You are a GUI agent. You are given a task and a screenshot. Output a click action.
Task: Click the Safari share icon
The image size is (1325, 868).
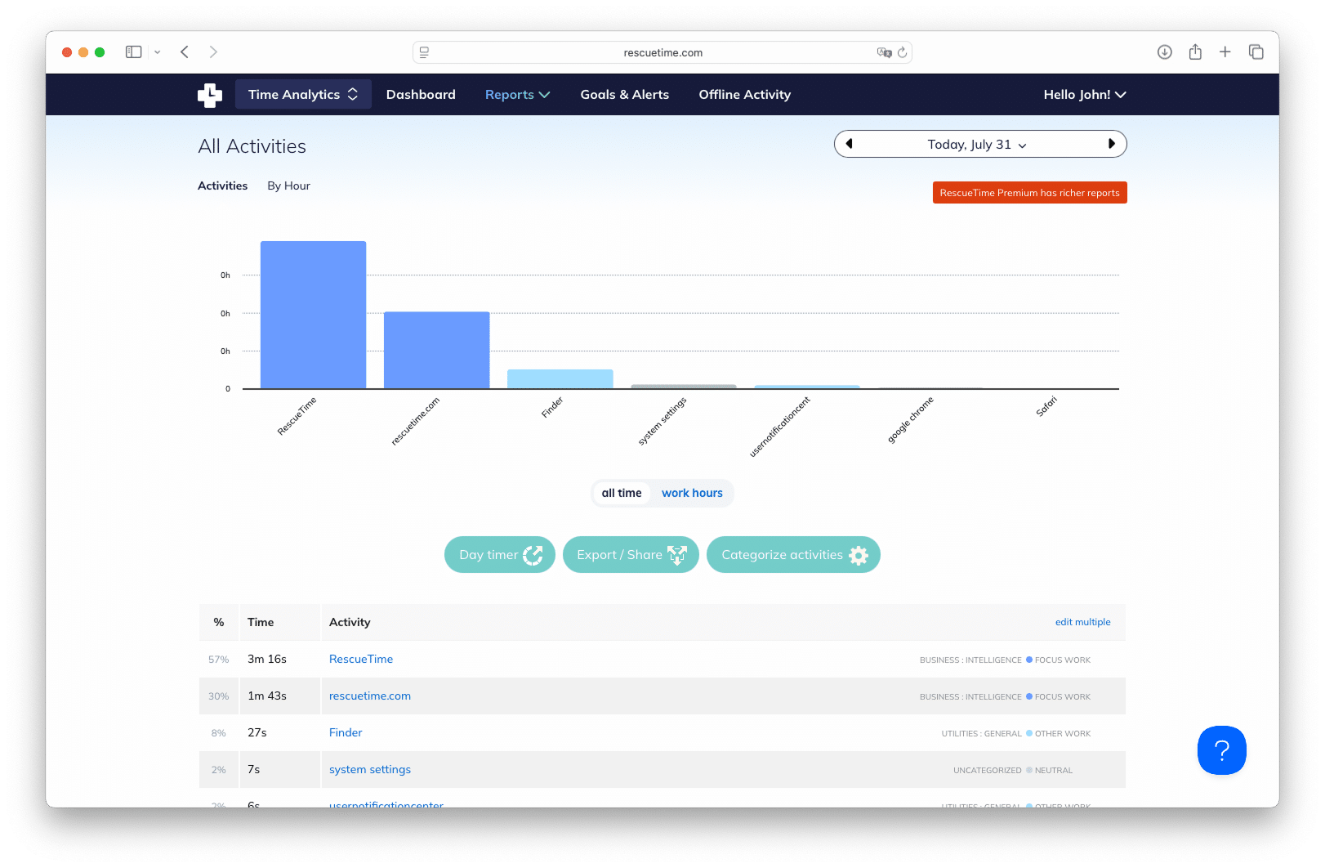1195,52
